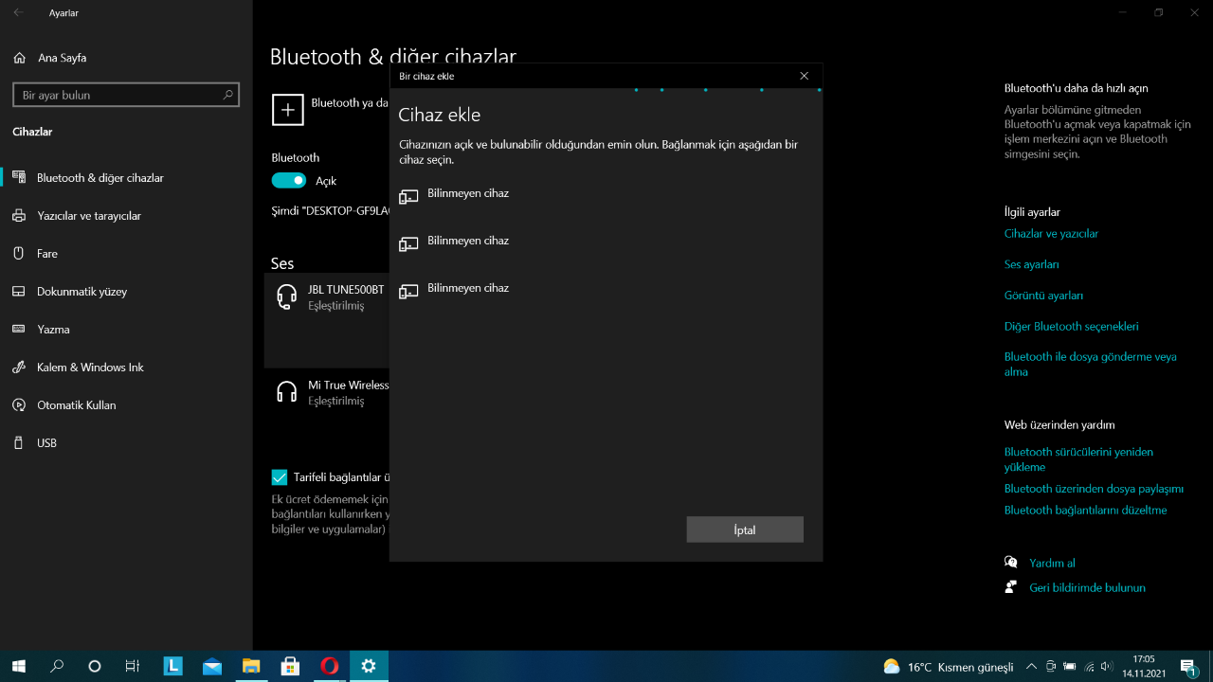Open Microsoft Store from the taskbar

coord(290,666)
